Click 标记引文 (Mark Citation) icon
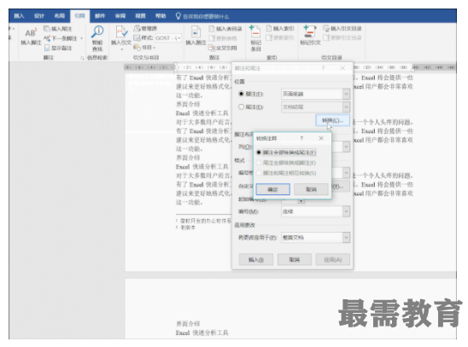Viewport: 468px width, 347px height. pyautogui.click(x=310, y=32)
